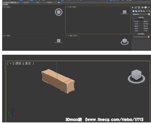Open the + menu in the large perspective viewport
151x124 pixels.
[10, 63]
